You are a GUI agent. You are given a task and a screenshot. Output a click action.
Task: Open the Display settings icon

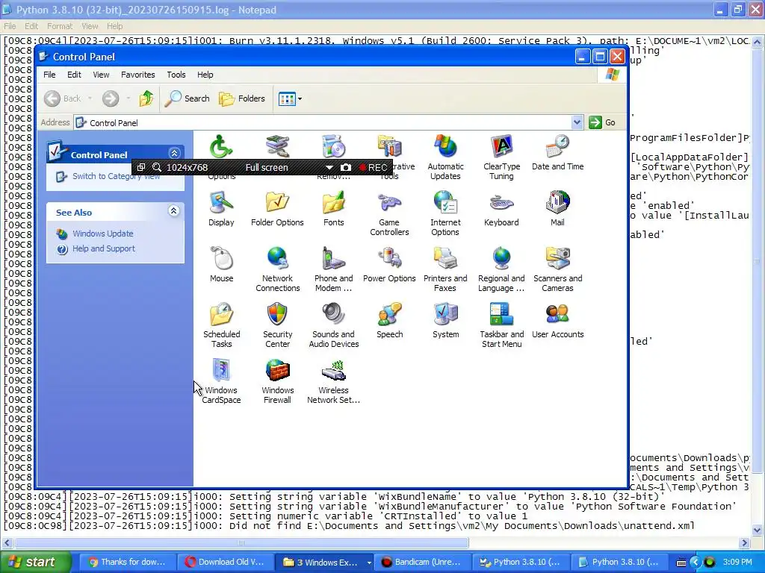[221, 209]
